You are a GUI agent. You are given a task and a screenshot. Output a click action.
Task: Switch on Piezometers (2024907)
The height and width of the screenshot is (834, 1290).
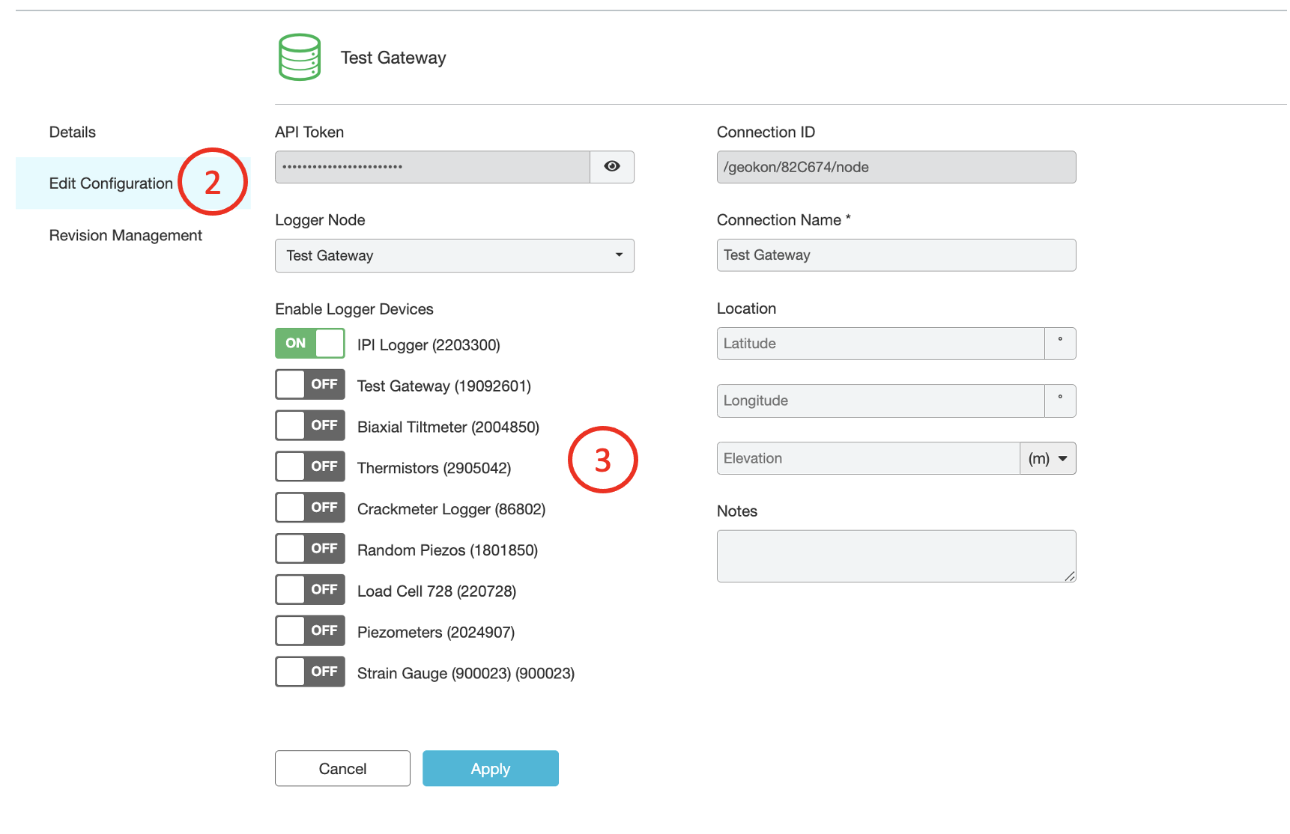309,631
